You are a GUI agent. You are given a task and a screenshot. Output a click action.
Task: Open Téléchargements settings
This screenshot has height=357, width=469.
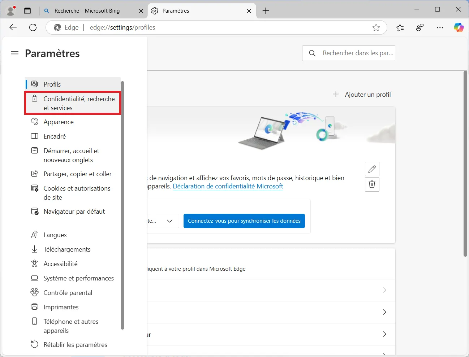click(73, 249)
